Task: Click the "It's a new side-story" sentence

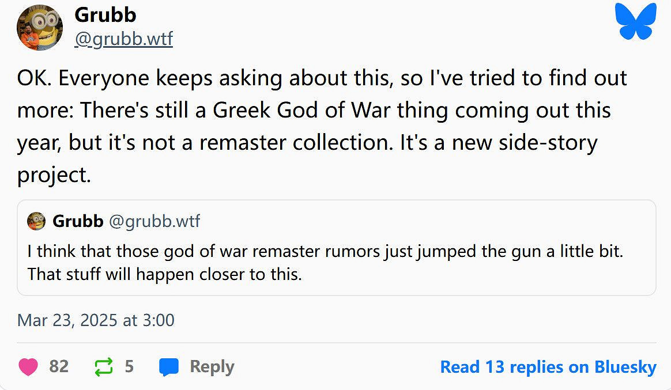Action: coord(498,142)
